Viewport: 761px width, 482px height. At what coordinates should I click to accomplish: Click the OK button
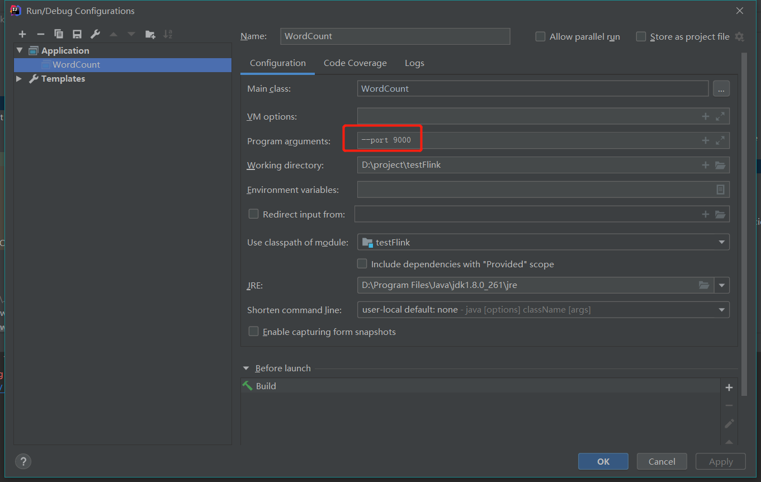[x=603, y=461]
